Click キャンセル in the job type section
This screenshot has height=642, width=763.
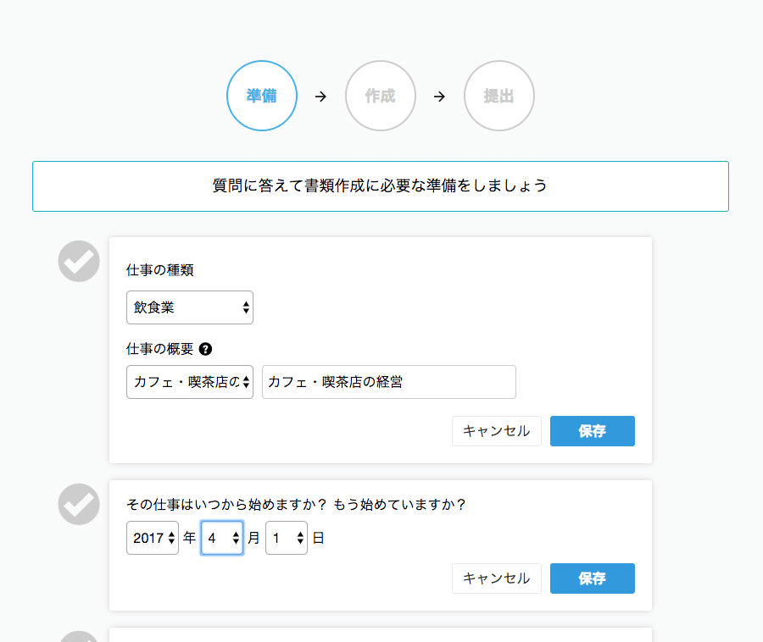click(496, 431)
